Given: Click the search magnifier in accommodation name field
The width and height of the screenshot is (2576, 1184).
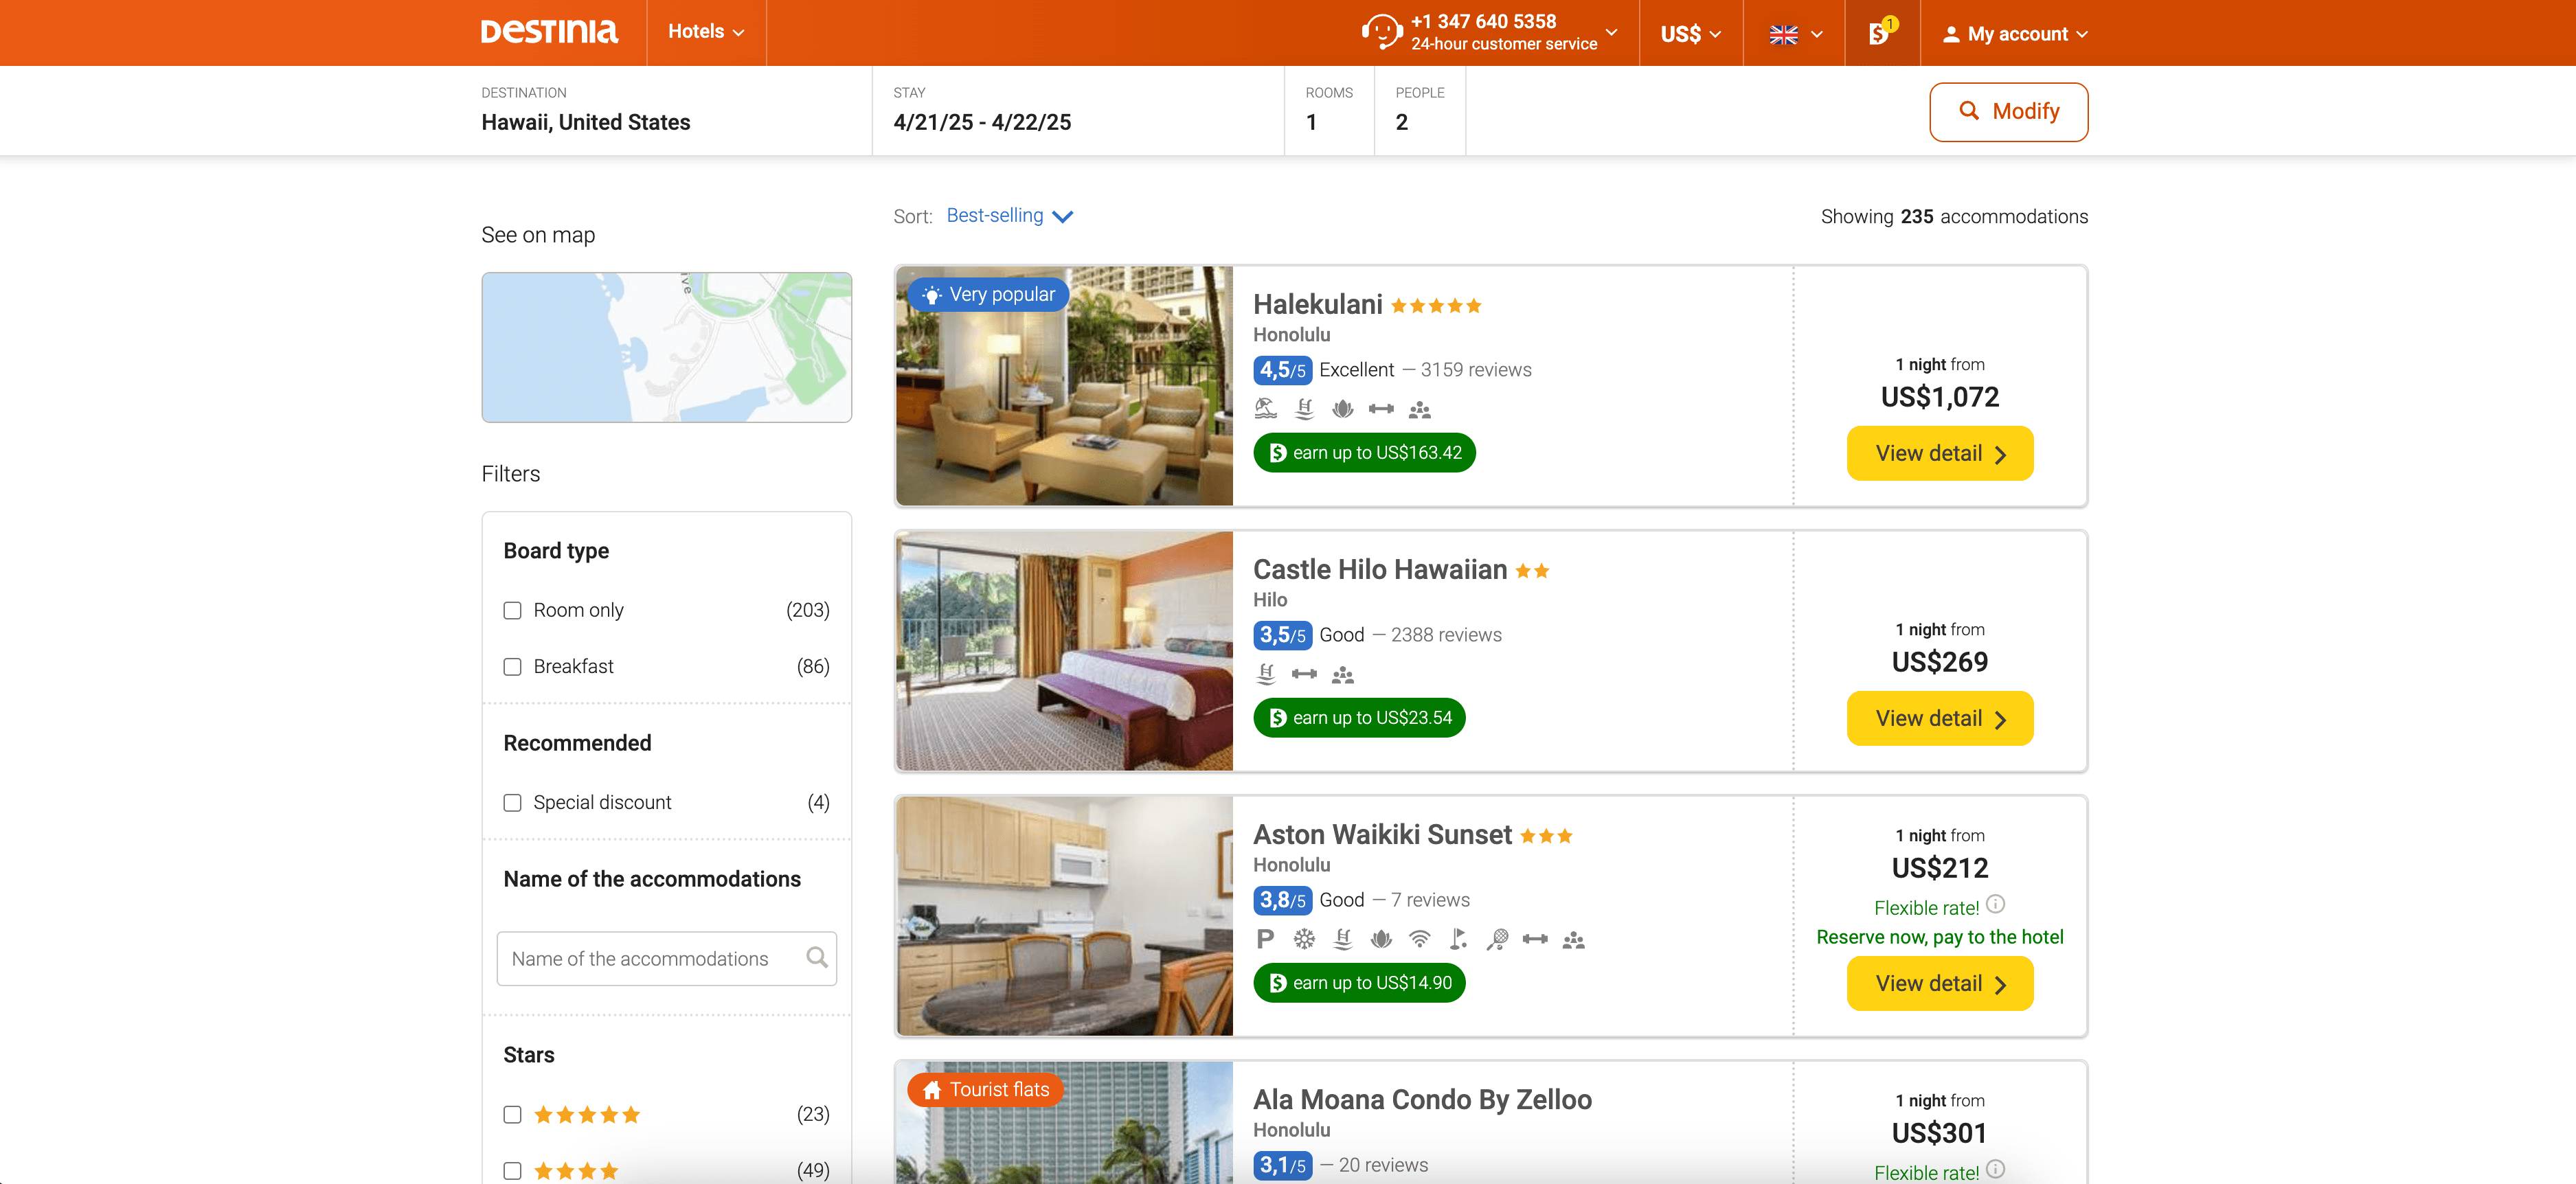Looking at the screenshot, I should click(x=817, y=957).
